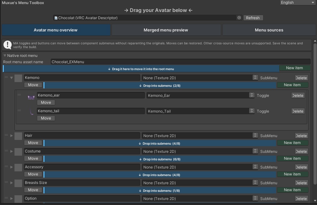Open texture picker for the Breasts Size row
Screen dimensions: 317x205
pos(255,183)
